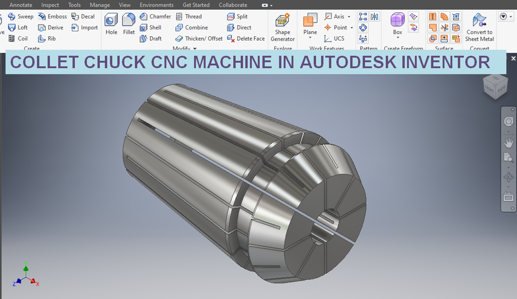Select Thicken/Offset tool
The image size is (517, 299).
pyautogui.click(x=199, y=39)
